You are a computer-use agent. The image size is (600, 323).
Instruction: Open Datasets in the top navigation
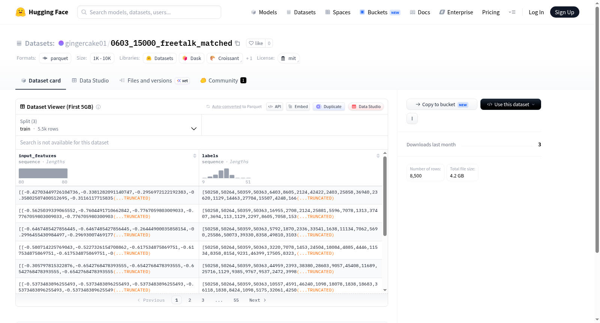301,12
